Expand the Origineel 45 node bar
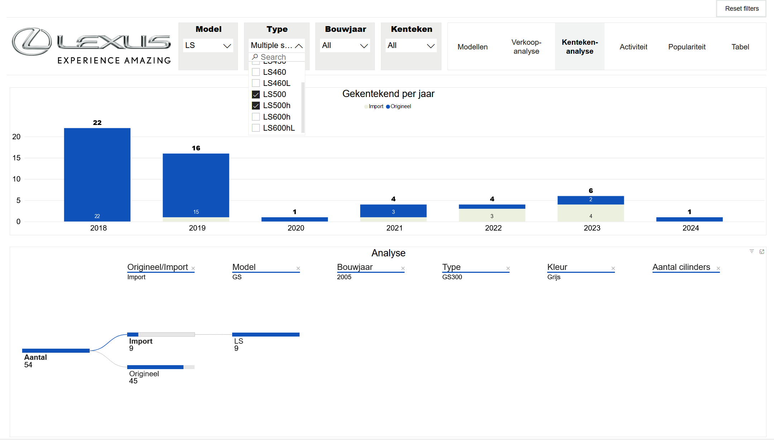This screenshot has width=774, height=440. (161, 367)
